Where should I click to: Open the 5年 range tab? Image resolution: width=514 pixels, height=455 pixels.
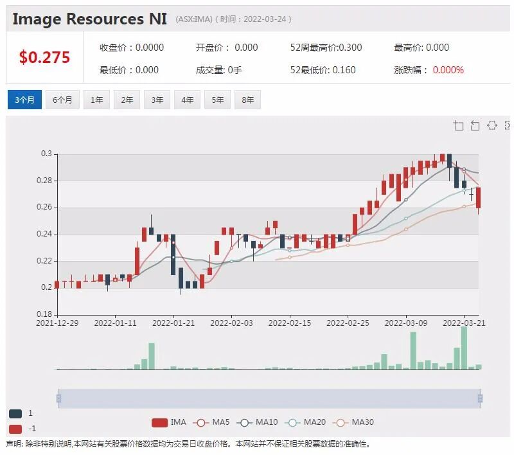pyautogui.click(x=217, y=100)
